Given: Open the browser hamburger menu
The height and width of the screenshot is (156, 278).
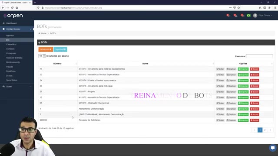Looking at the screenshot, I should pos(275,8).
